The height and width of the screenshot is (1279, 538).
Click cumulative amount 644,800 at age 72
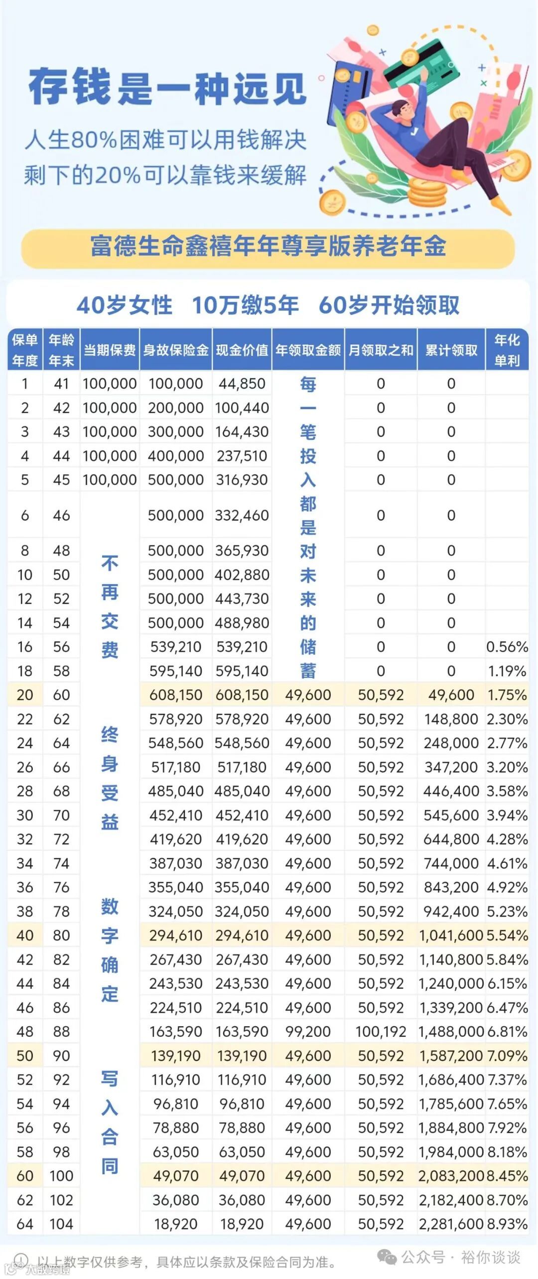coord(451,839)
